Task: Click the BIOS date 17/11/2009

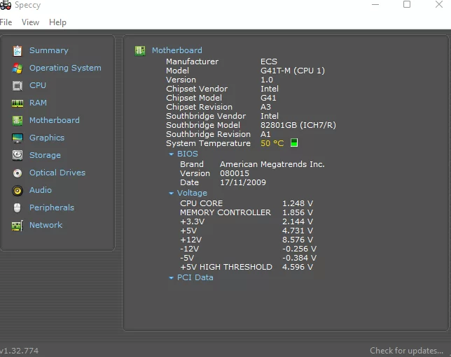Action: click(x=243, y=182)
